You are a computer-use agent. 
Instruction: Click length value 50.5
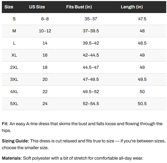tap(142, 104)
